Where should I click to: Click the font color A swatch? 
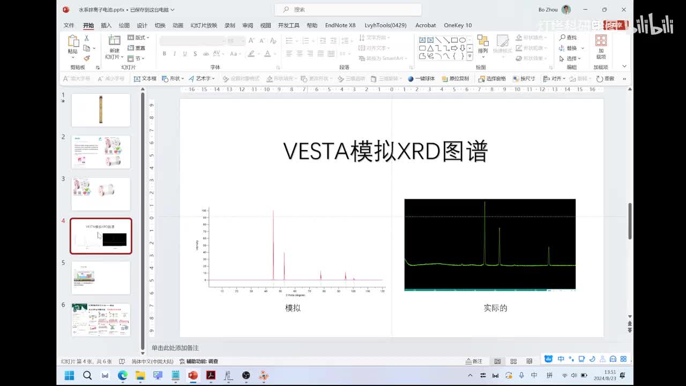tap(267, 54)
